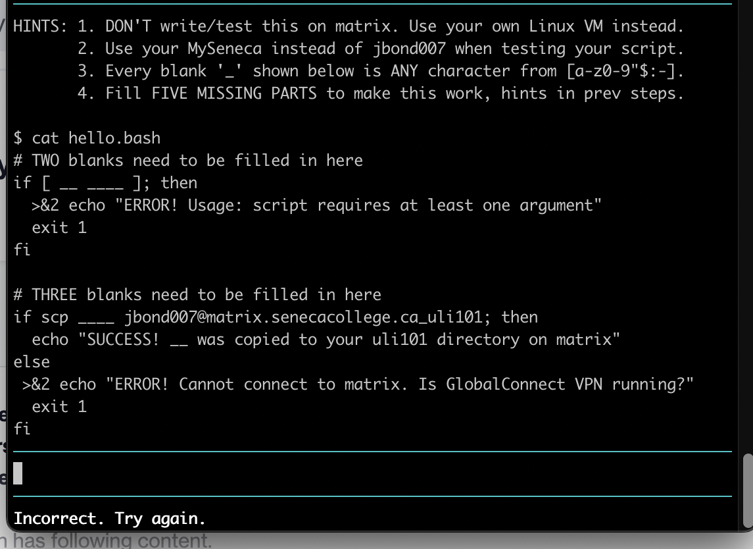
Task: Click the first 'exit 1' statement
Action: coord(60,227)
